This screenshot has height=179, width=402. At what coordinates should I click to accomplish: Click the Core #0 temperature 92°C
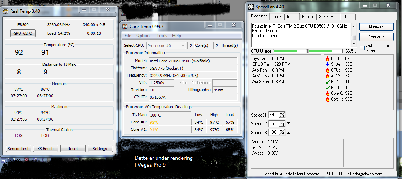point(170,122)
